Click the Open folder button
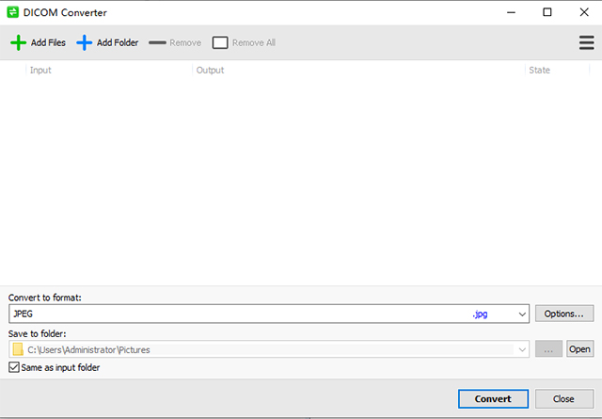Viewport: 602px width, 419px height. point(579,349)
